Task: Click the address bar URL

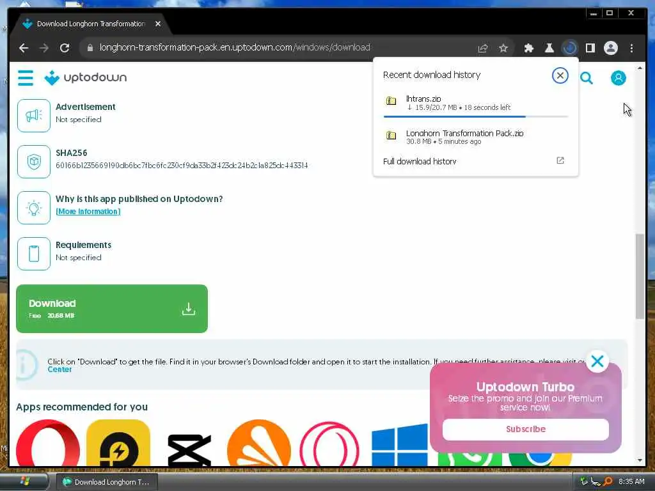Action: 235,47
